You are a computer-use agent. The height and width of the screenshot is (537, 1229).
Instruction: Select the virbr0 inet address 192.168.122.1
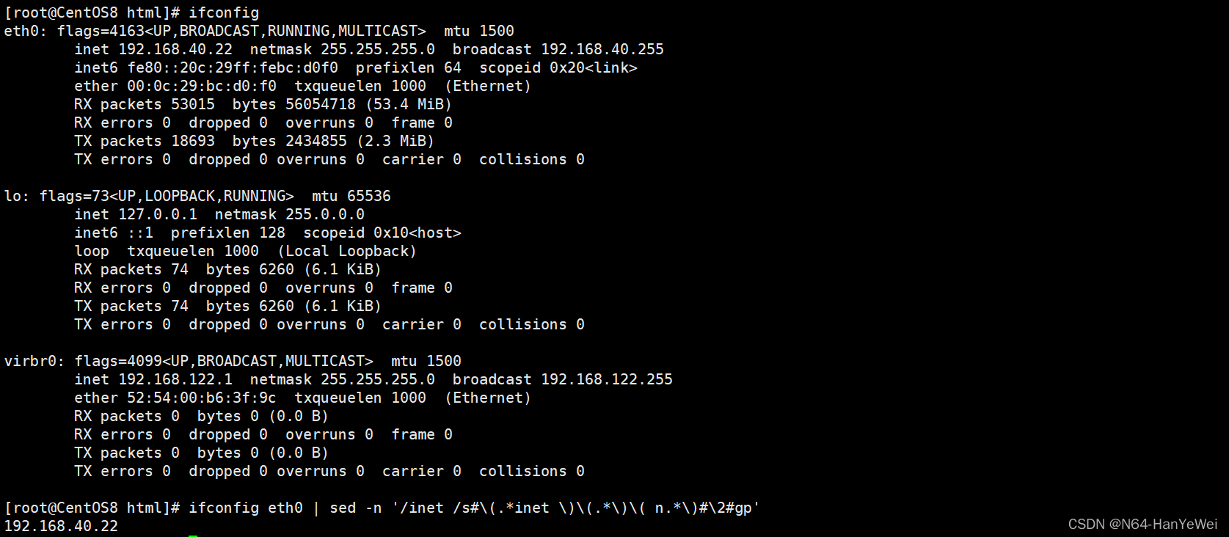tap(175, 379)
